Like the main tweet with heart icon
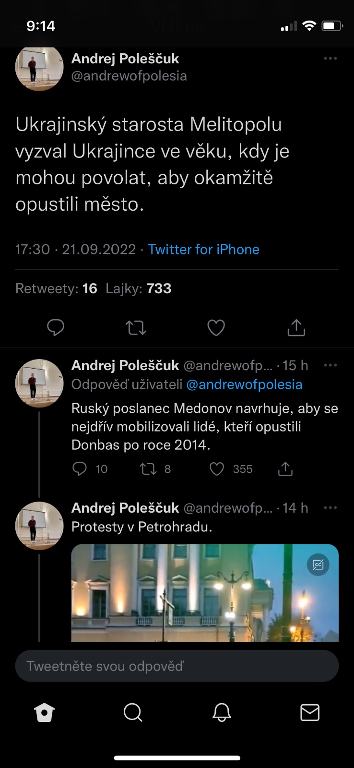This screenshot has height=768, width=354. click(x=216, y=328)
